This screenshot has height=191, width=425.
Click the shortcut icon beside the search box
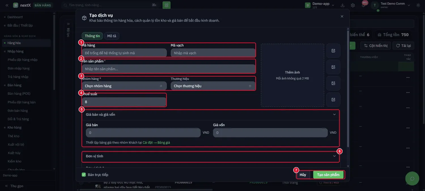pyautogui.click(x=154, y=5)
